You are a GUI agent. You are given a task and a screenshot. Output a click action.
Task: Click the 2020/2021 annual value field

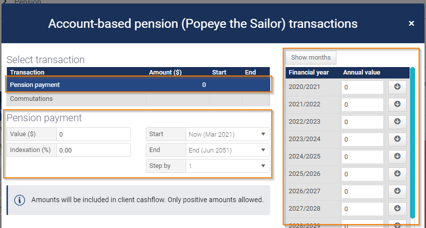coord(362,87)
